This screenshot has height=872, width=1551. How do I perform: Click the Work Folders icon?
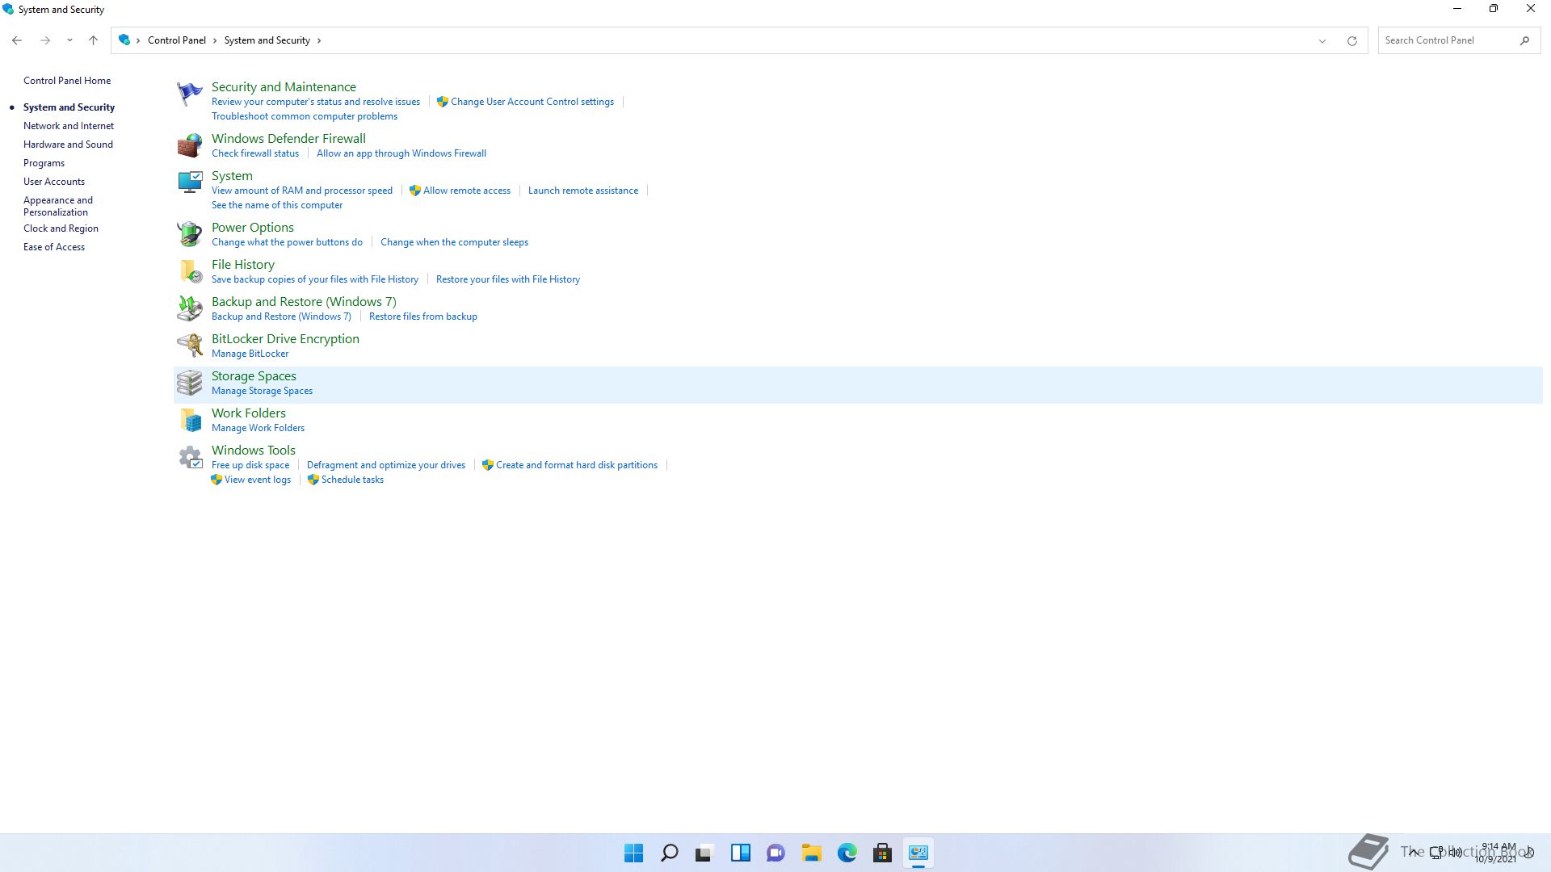tap(190, 420)
